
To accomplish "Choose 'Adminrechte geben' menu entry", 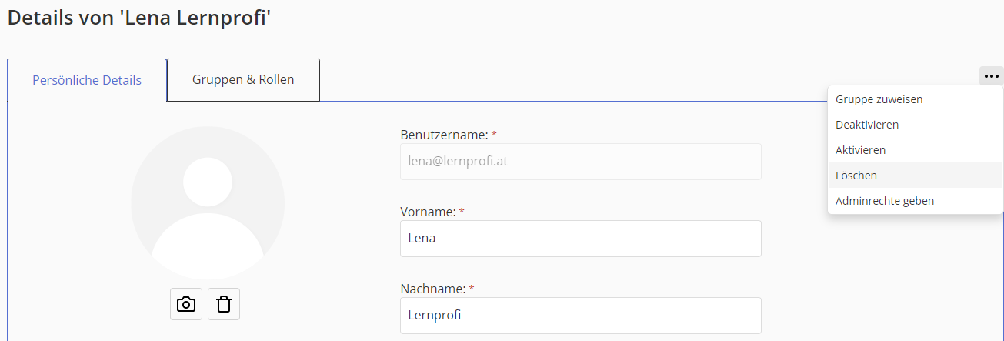I will (885, 201).
